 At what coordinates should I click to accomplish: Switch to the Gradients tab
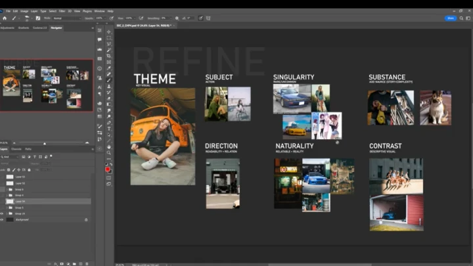[x=24, y=28]
